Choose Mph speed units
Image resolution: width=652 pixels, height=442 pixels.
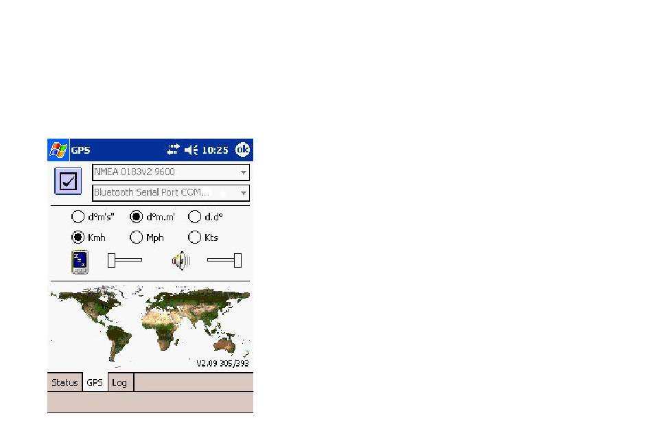tap(136, 237)
